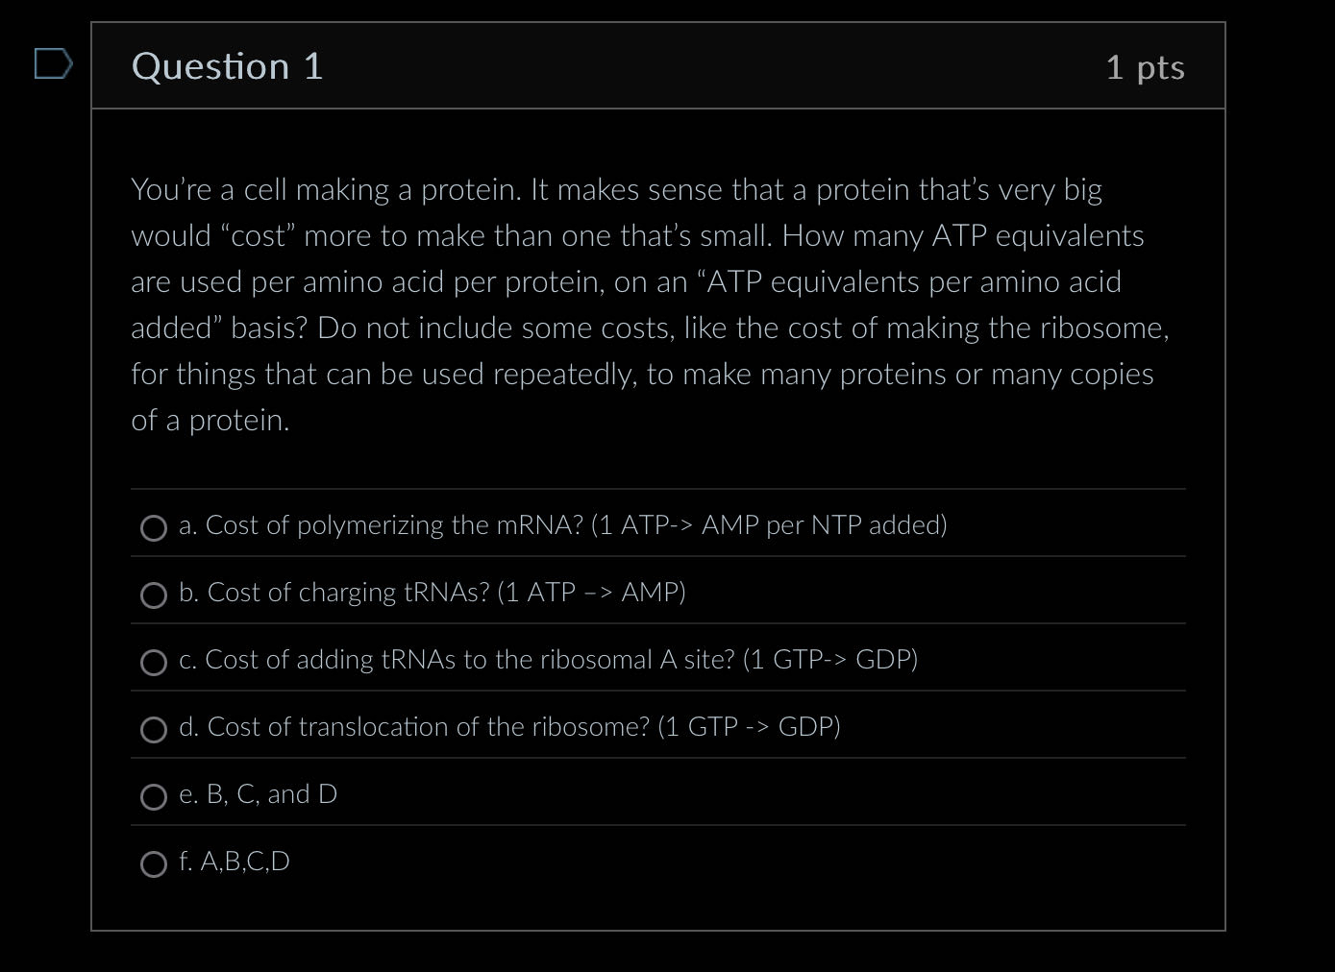Viewport: 1335px width, 972px height.
Task: Click the Question 1 header
Action: [227, 65]
